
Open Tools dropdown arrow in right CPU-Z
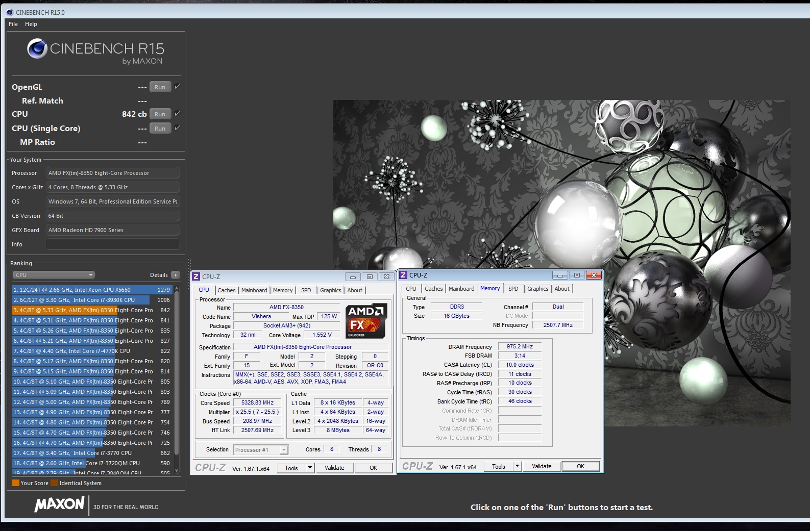click(x=517, y=466)
